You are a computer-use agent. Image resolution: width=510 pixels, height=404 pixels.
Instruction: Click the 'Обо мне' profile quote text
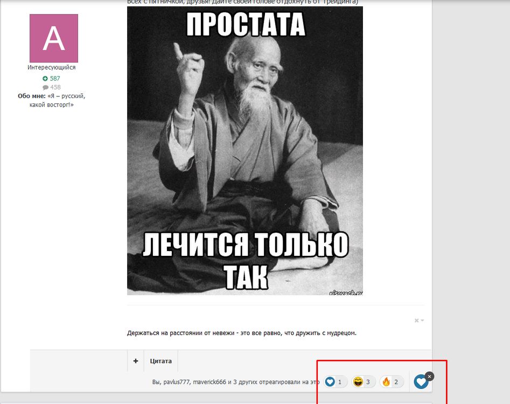coord(51,100)
